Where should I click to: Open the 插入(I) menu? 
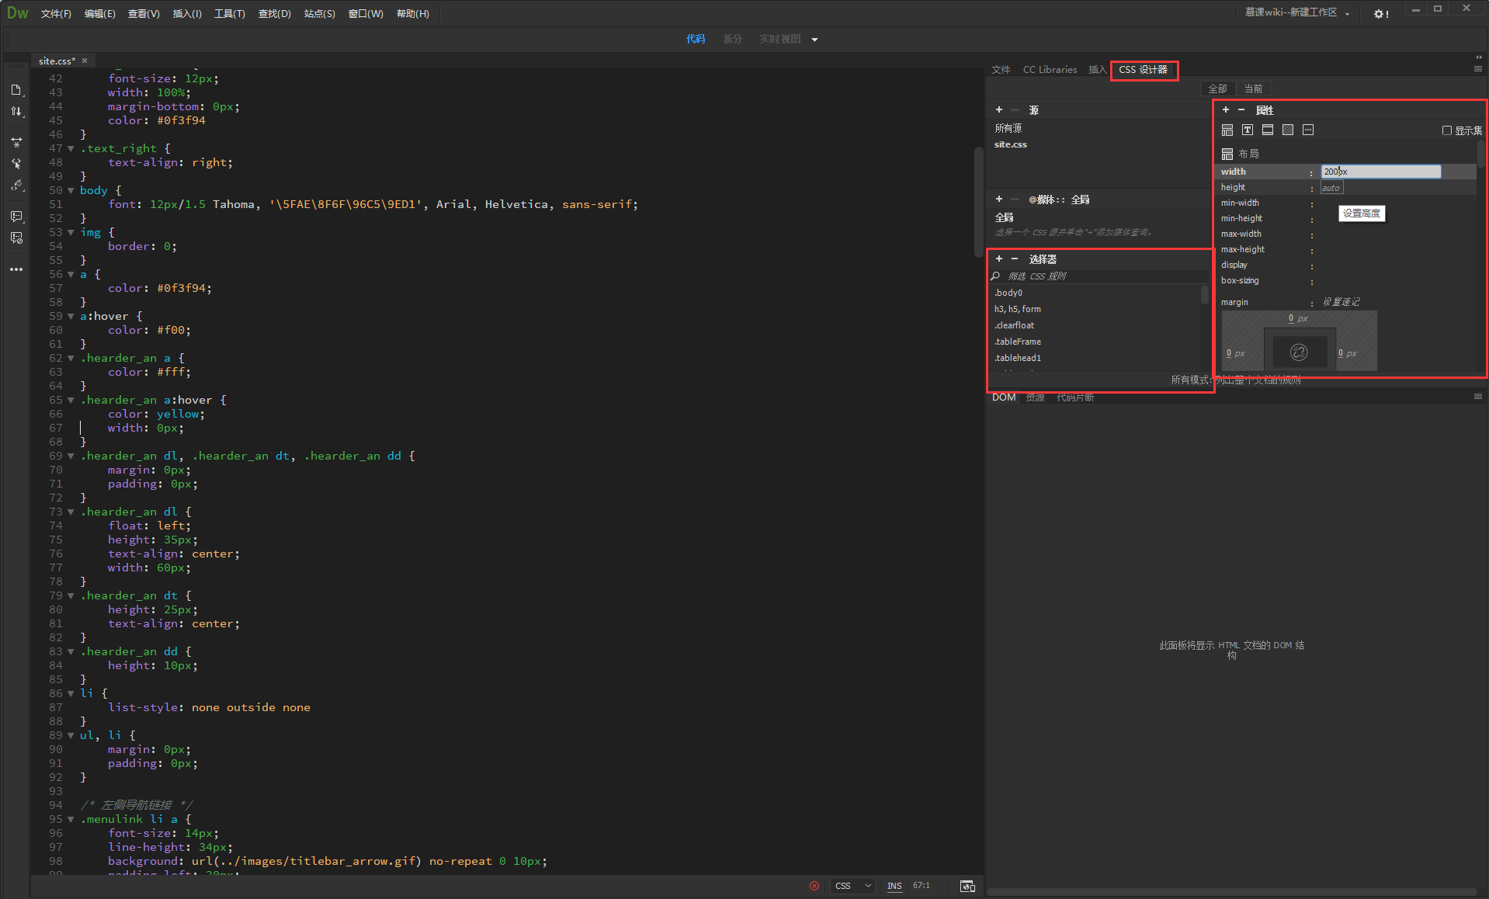tap(186, 14)
